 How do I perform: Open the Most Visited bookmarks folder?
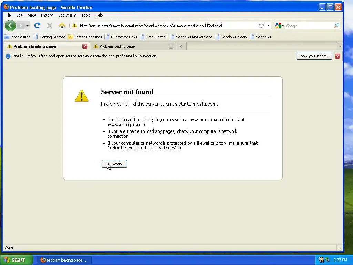coord(17,37)
